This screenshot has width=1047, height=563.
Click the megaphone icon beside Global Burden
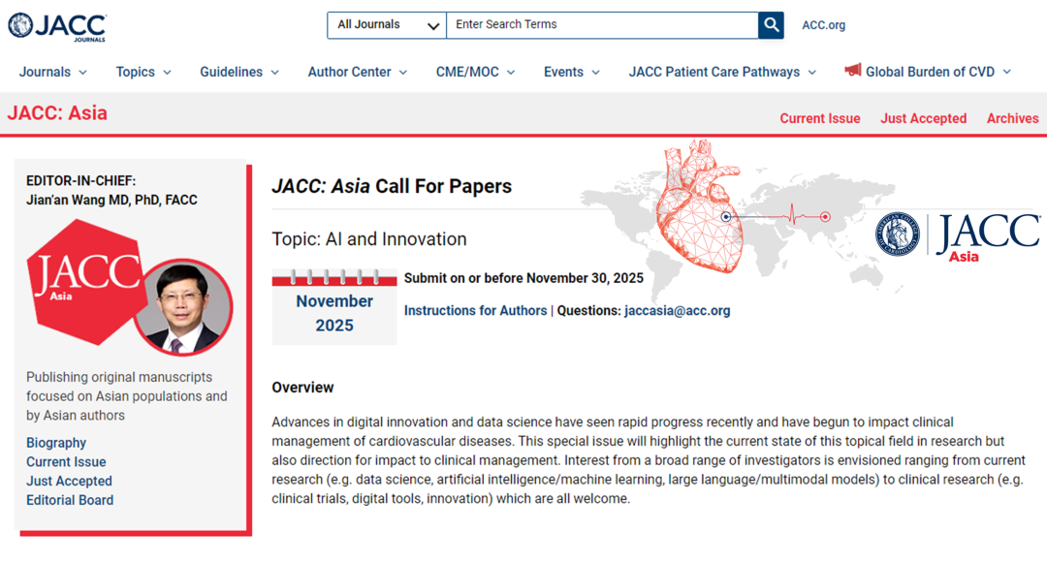[852, 71]
